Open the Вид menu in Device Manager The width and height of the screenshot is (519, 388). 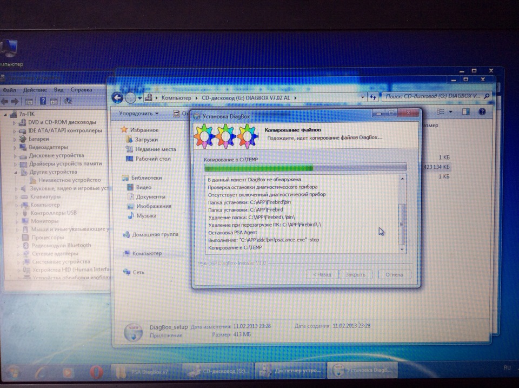coord(58,90)
